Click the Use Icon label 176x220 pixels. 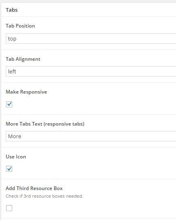16,157
